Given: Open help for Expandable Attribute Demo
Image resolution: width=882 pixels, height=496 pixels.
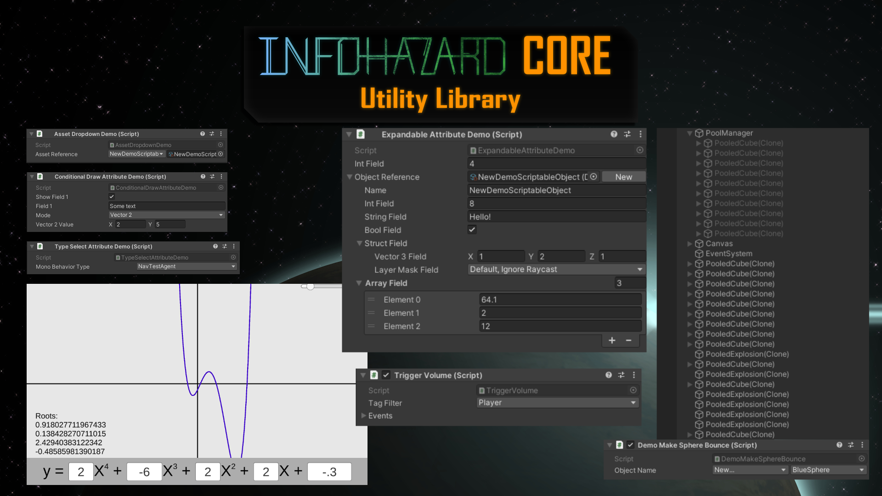Looking at the screenshot, I should pos(614,134).
